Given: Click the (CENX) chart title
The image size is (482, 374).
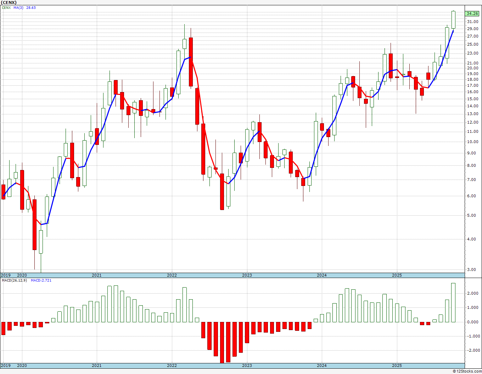Looking at the screenshot, I should [x=9, y=2].
